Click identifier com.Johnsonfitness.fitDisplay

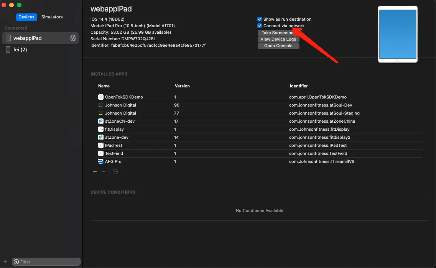coord(319,129)
